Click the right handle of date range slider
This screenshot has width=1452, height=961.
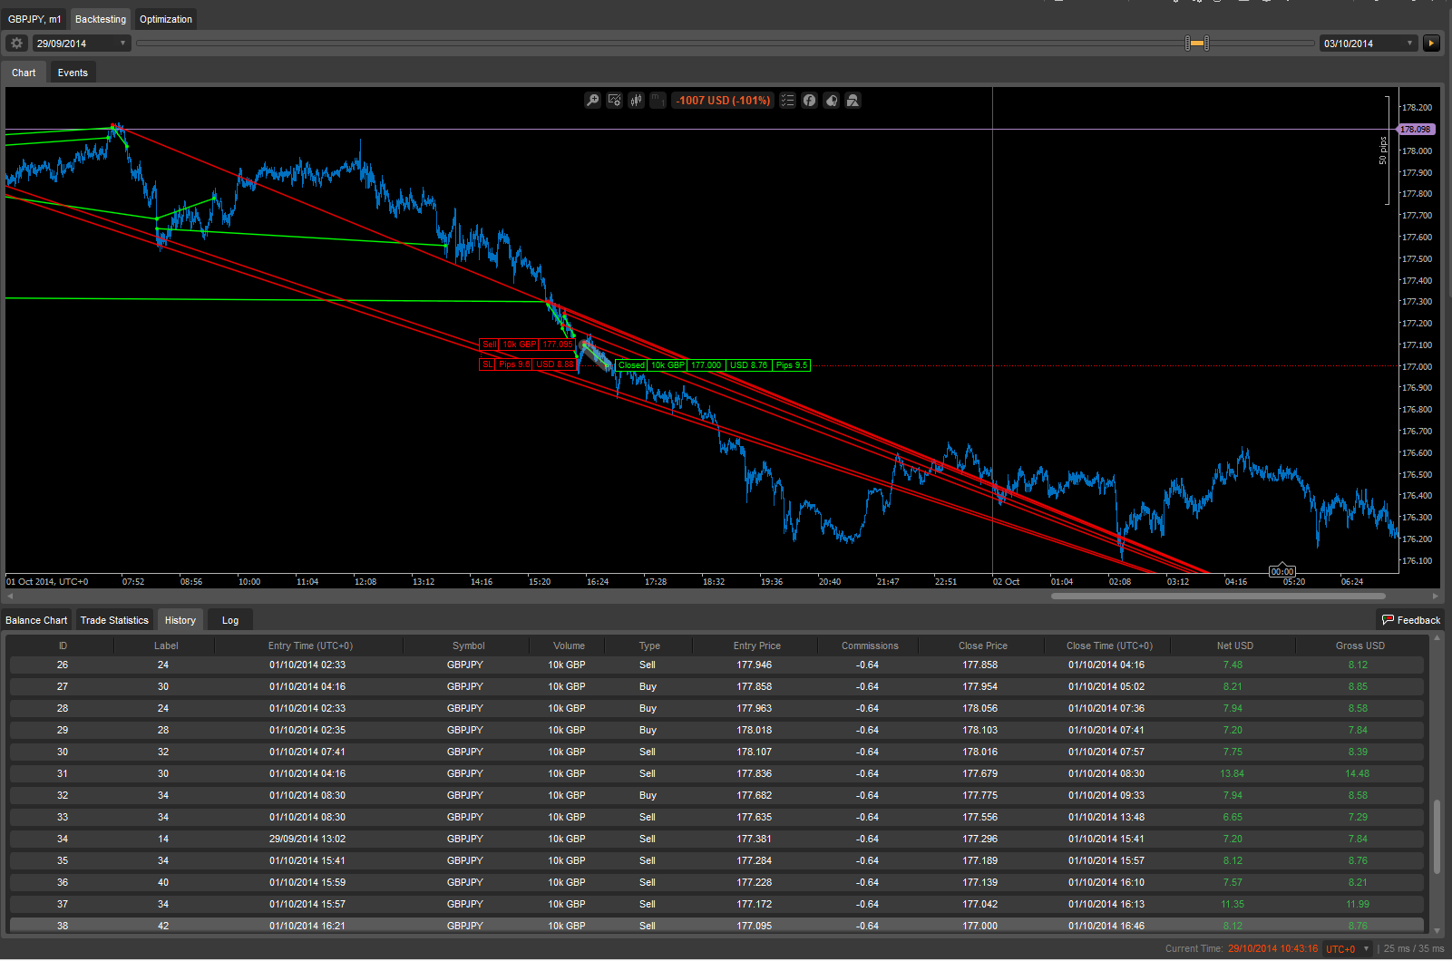pyautogui.click(x=1206, y=43)
